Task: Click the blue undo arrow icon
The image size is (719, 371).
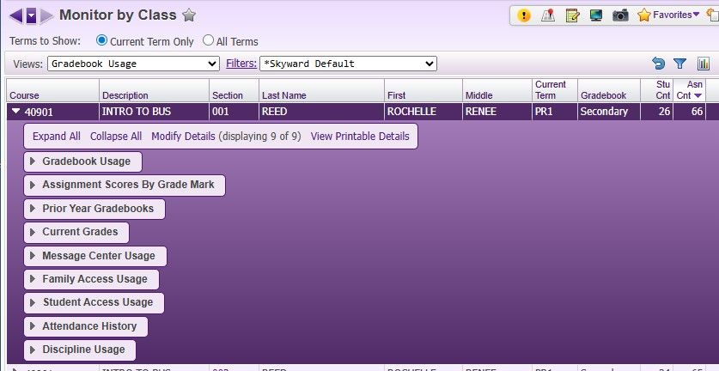Action: tap(658, 64)
